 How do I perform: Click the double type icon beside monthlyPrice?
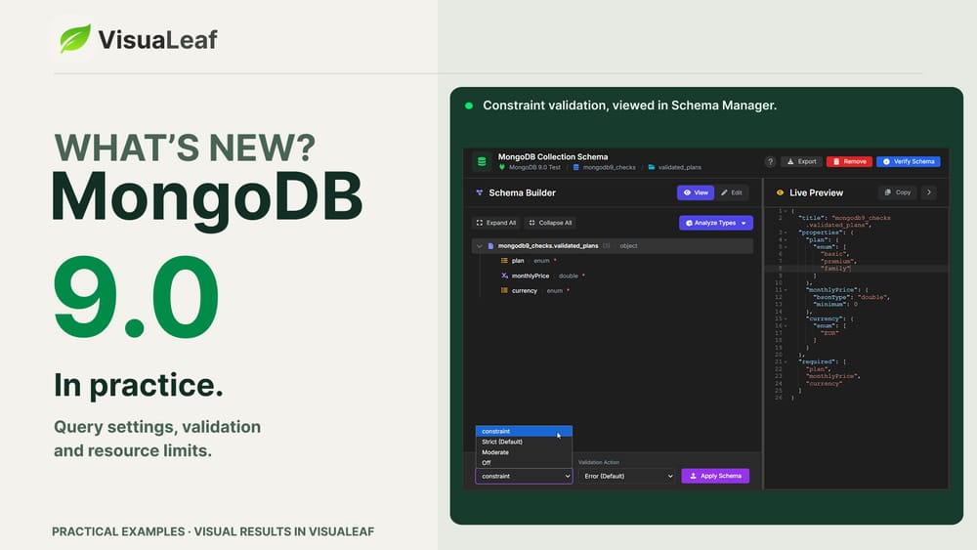coord(504,275)
